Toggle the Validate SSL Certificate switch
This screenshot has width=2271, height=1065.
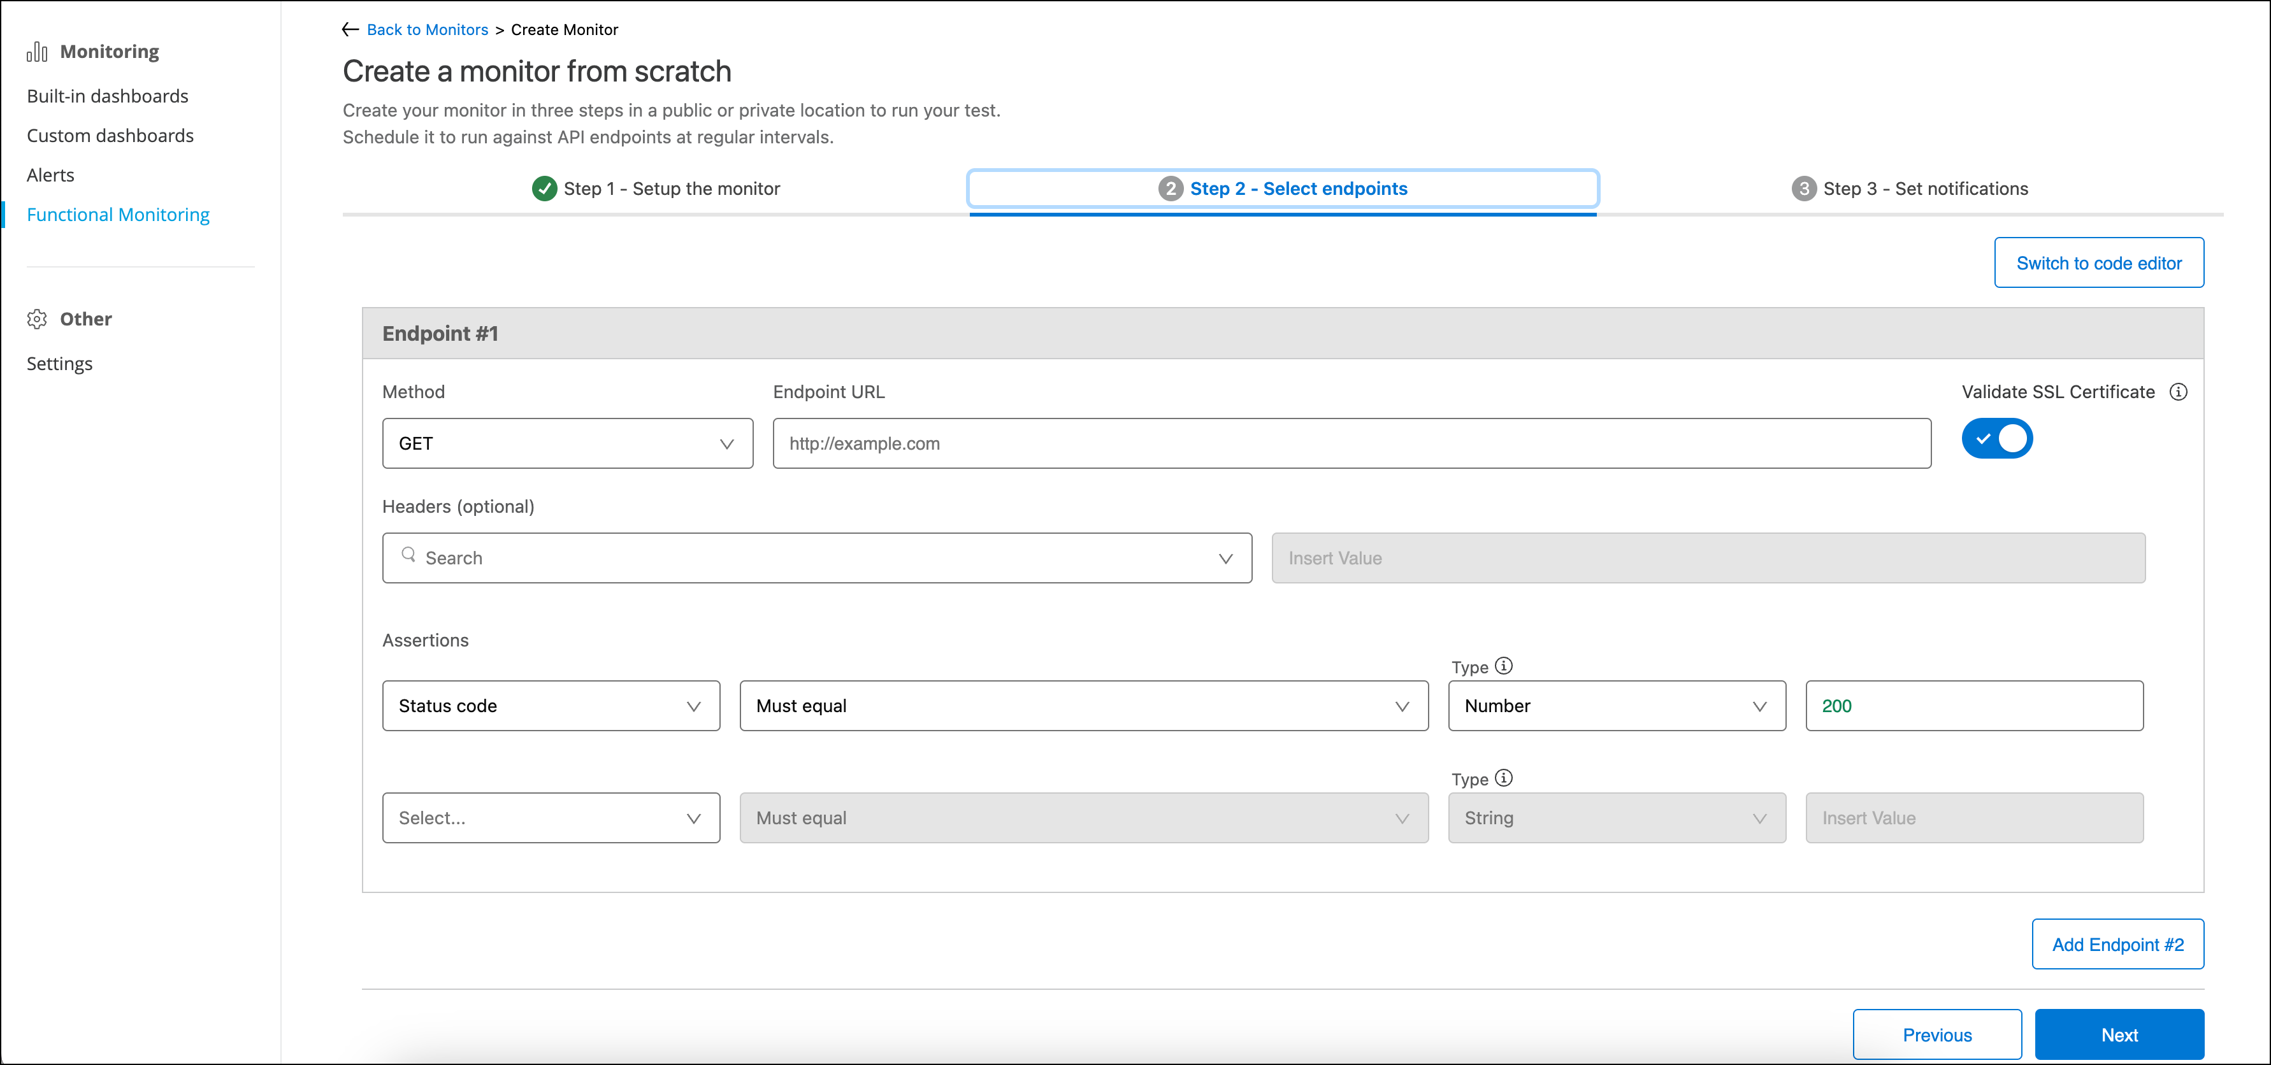point(1997,439)
